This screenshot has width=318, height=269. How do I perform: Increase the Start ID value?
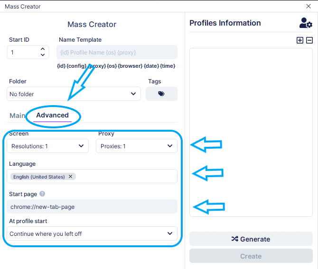point(43,49)
